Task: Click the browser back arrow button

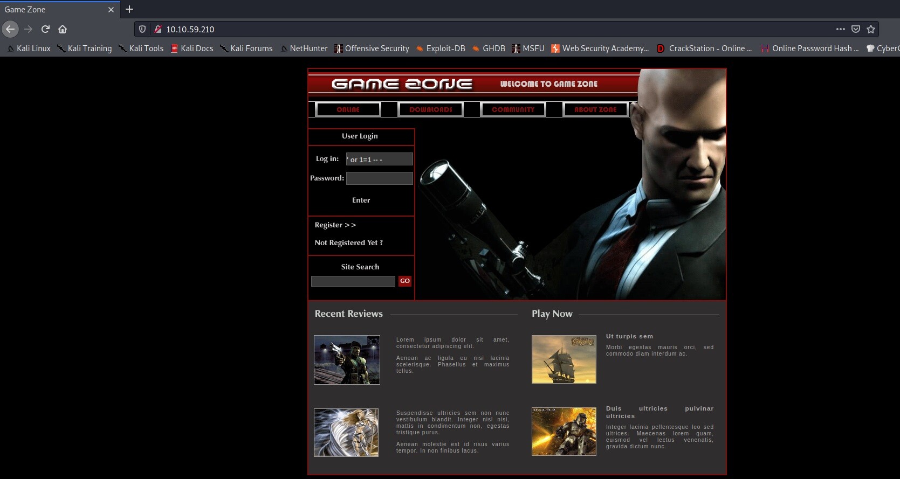Action: point(10,29)
